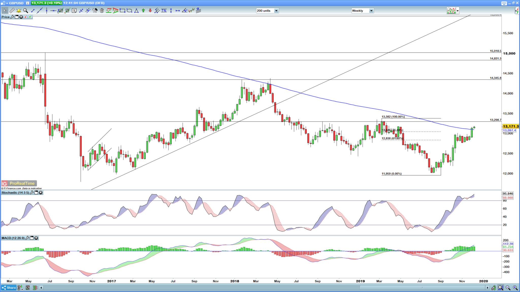Select the extended trend line tool

click(x=39, y=11)
